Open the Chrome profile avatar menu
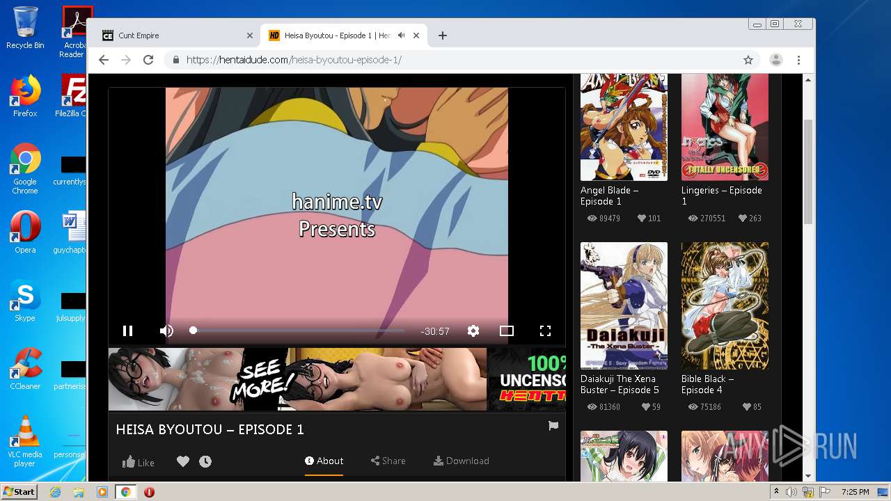 coord(776,60)
